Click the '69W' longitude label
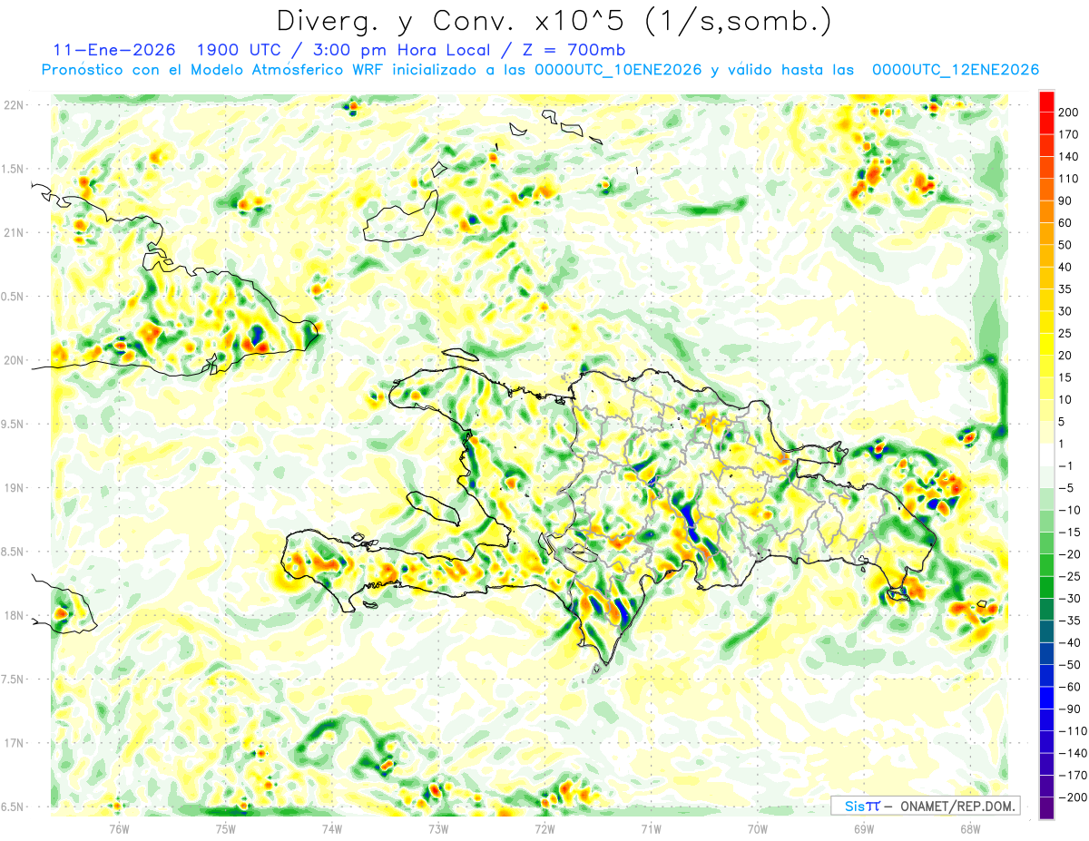Image resolution: width=1089 pixels, height=841 pixels. tap(864, 828)
